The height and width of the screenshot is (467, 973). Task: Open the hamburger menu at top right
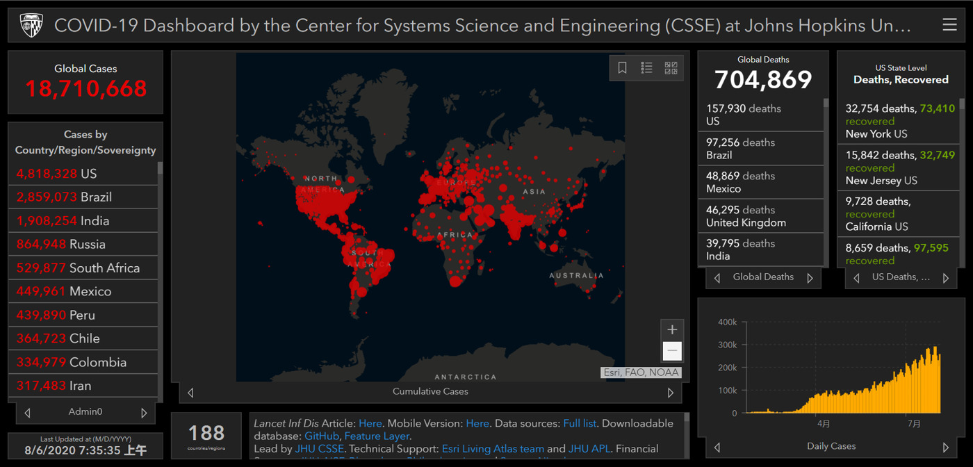coord(949,25)
